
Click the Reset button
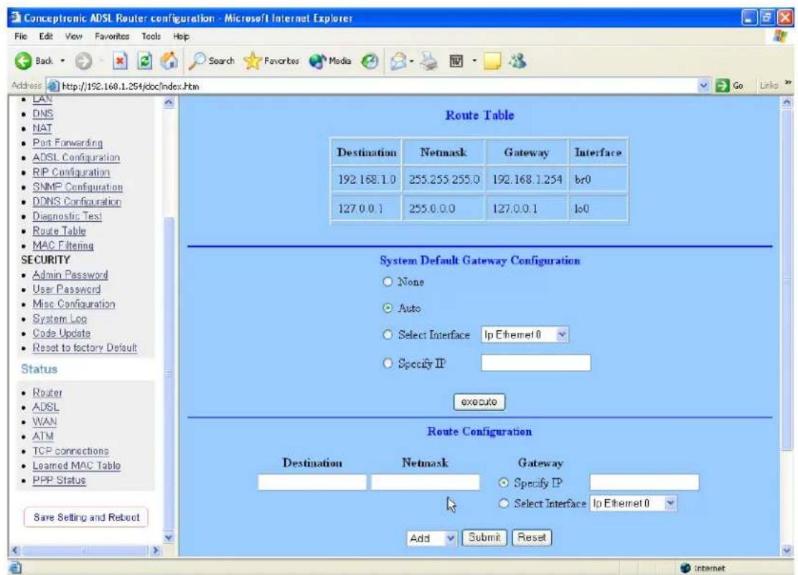(532, 537)
